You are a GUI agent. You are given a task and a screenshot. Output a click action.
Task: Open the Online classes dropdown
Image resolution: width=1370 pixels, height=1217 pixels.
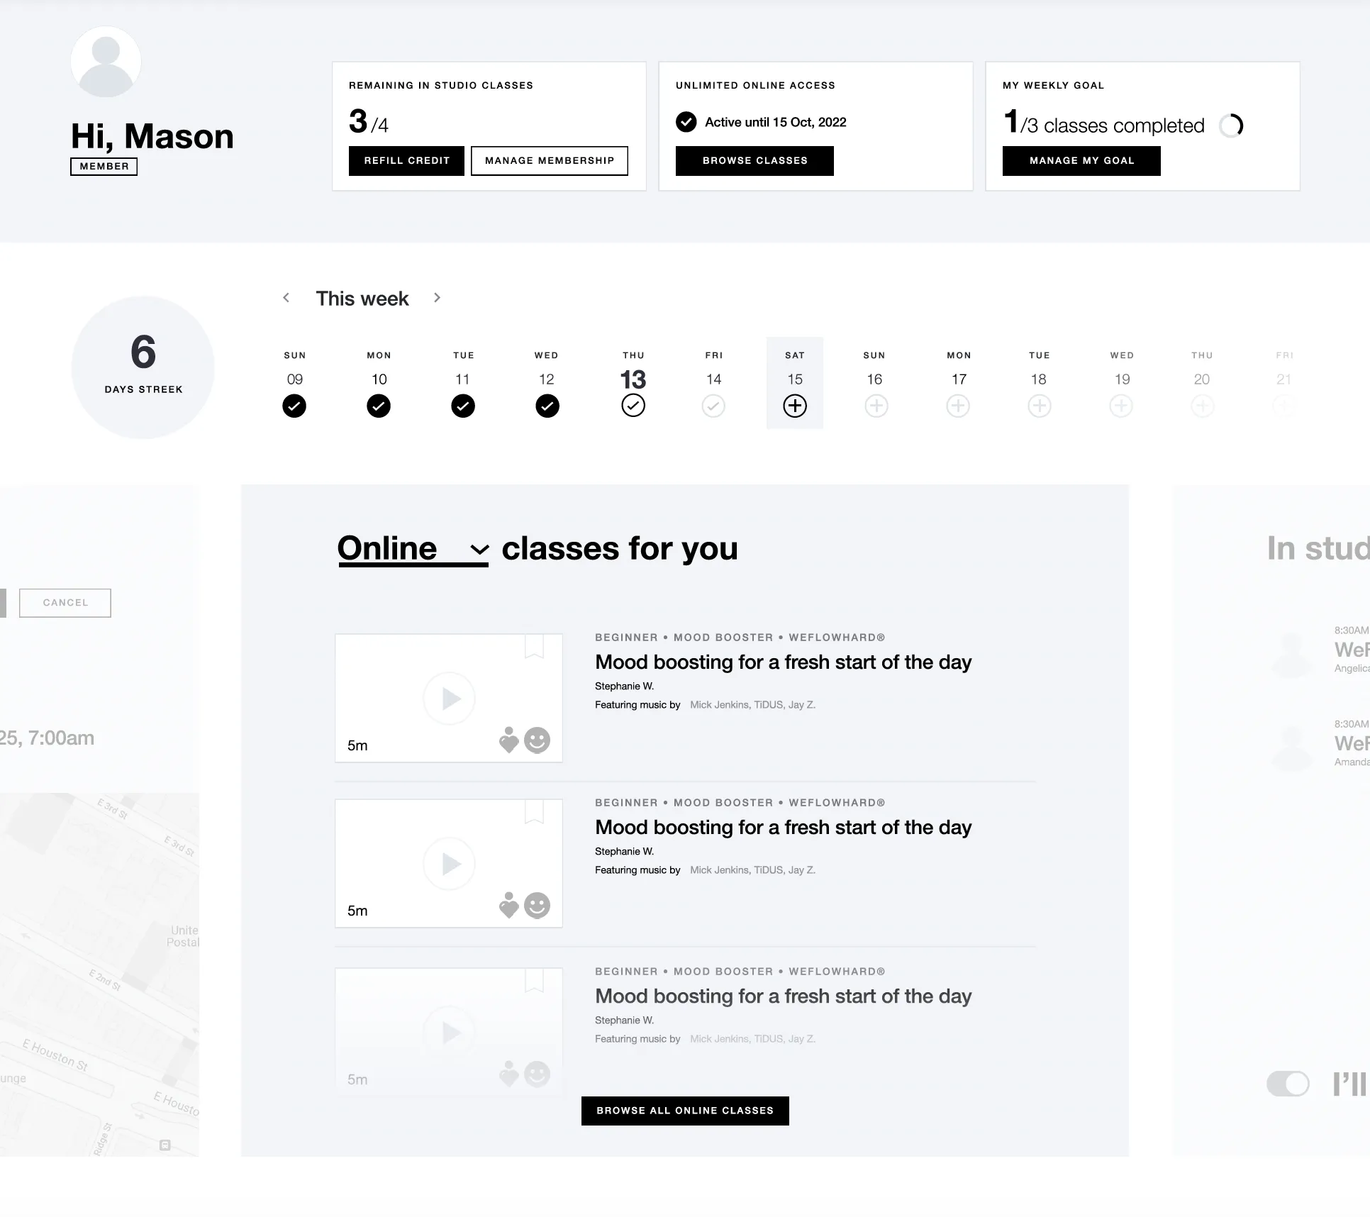[478, 550]
